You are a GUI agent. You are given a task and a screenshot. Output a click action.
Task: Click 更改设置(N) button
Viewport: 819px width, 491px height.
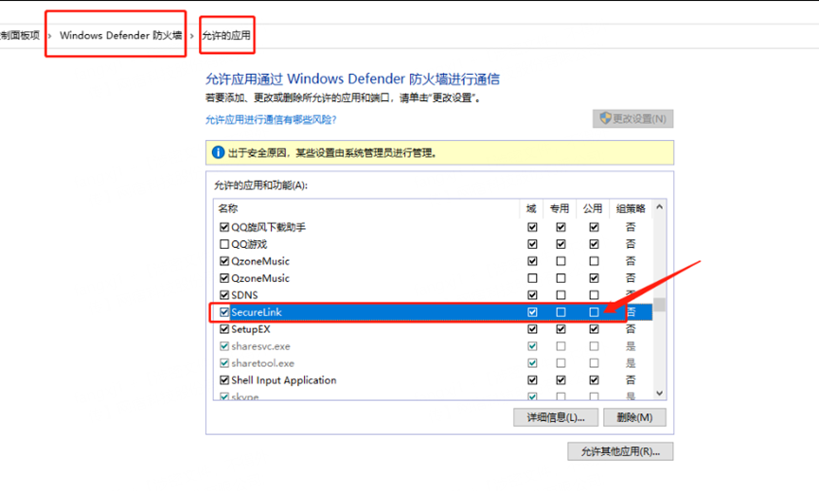point(632,118)
